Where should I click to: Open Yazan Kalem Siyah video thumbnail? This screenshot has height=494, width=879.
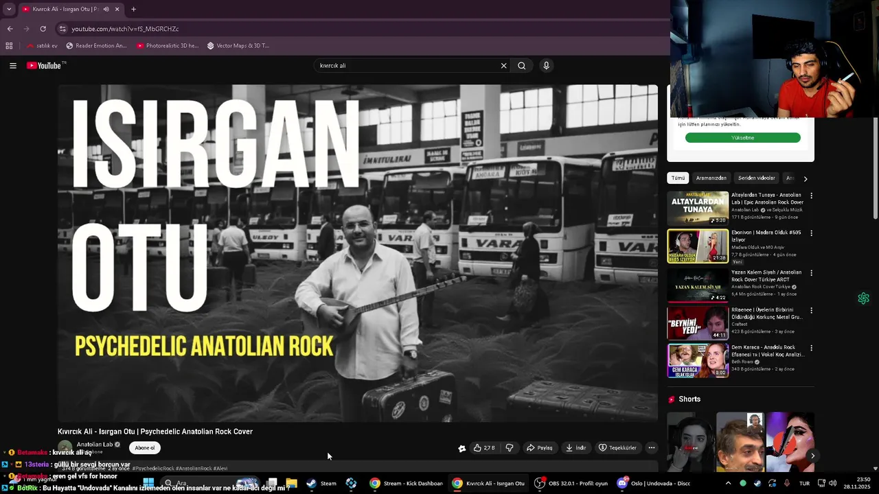(x=698, y=285)
